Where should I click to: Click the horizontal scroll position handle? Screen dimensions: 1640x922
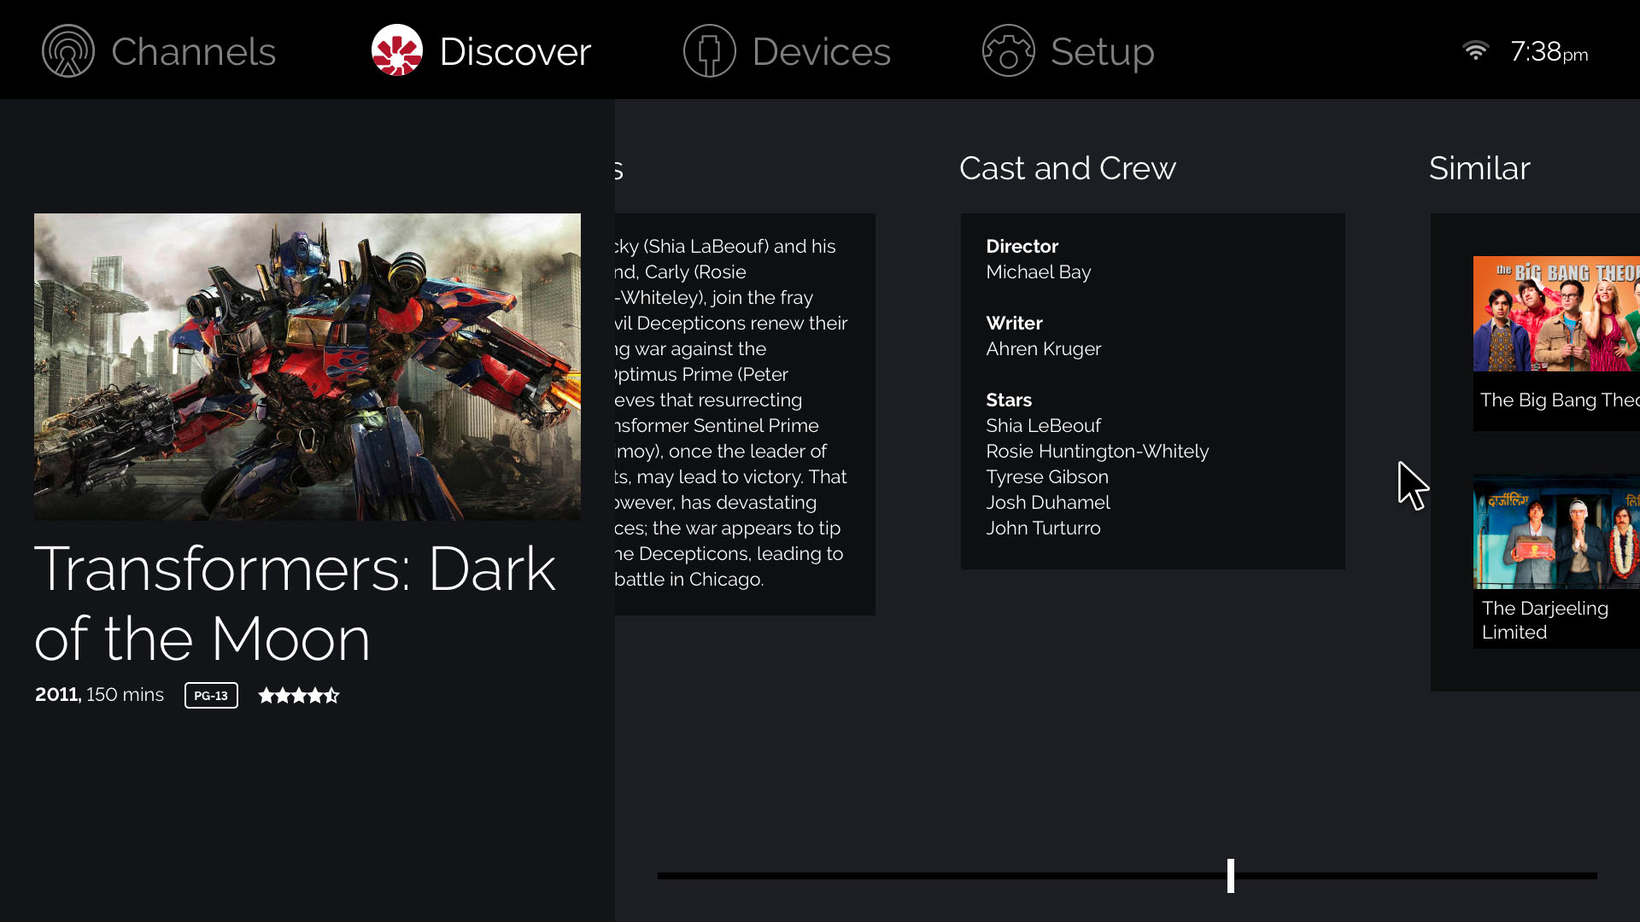click(x=1231, y=876)
